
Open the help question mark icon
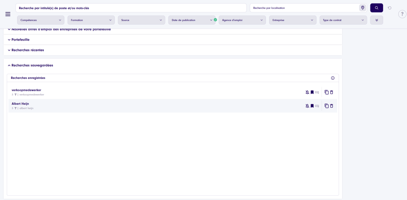402,14
